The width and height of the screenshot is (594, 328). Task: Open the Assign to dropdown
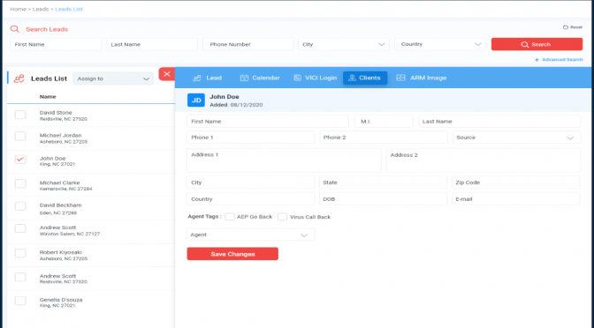[113, 78]
